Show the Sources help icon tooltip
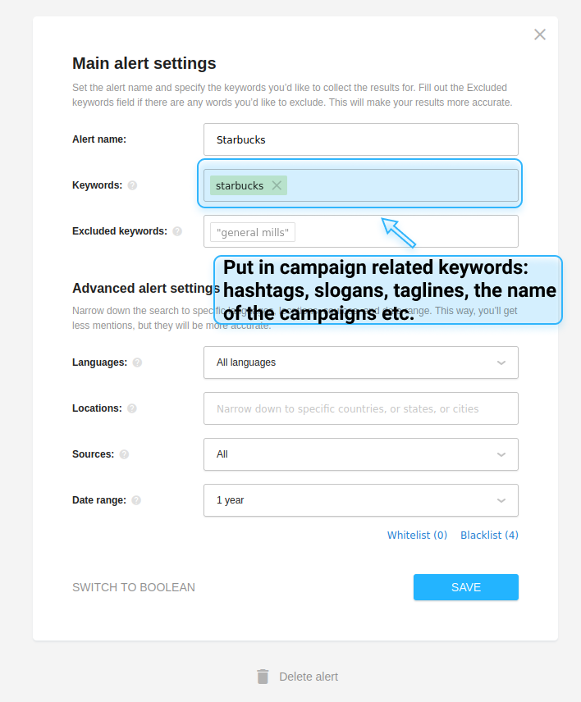The image size is (581, 702). click(124, 454)
